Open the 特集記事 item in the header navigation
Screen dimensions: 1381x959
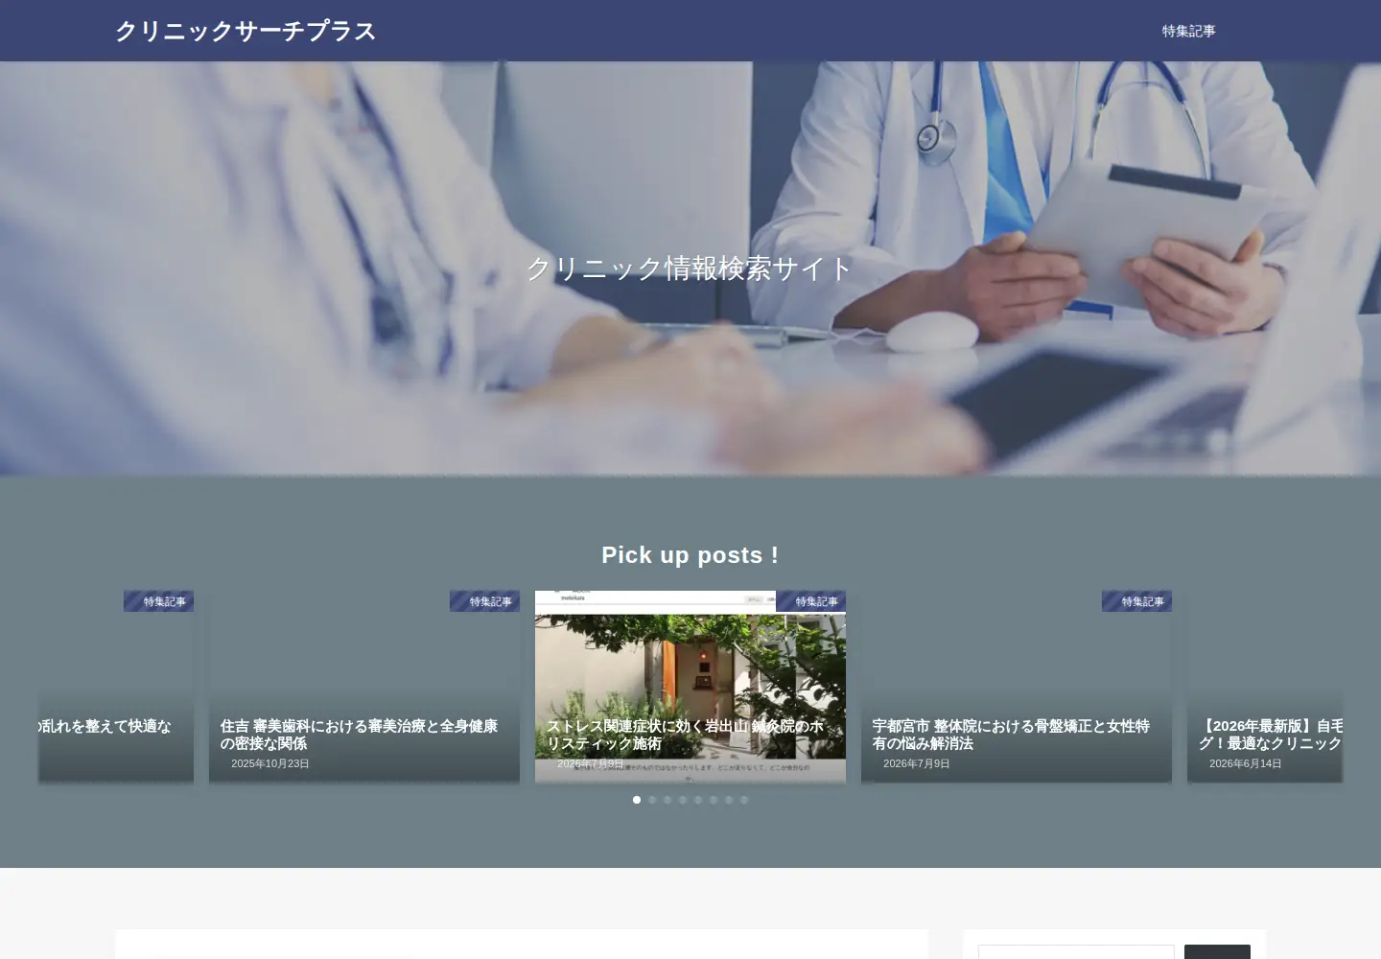[x=1188, y=31]
